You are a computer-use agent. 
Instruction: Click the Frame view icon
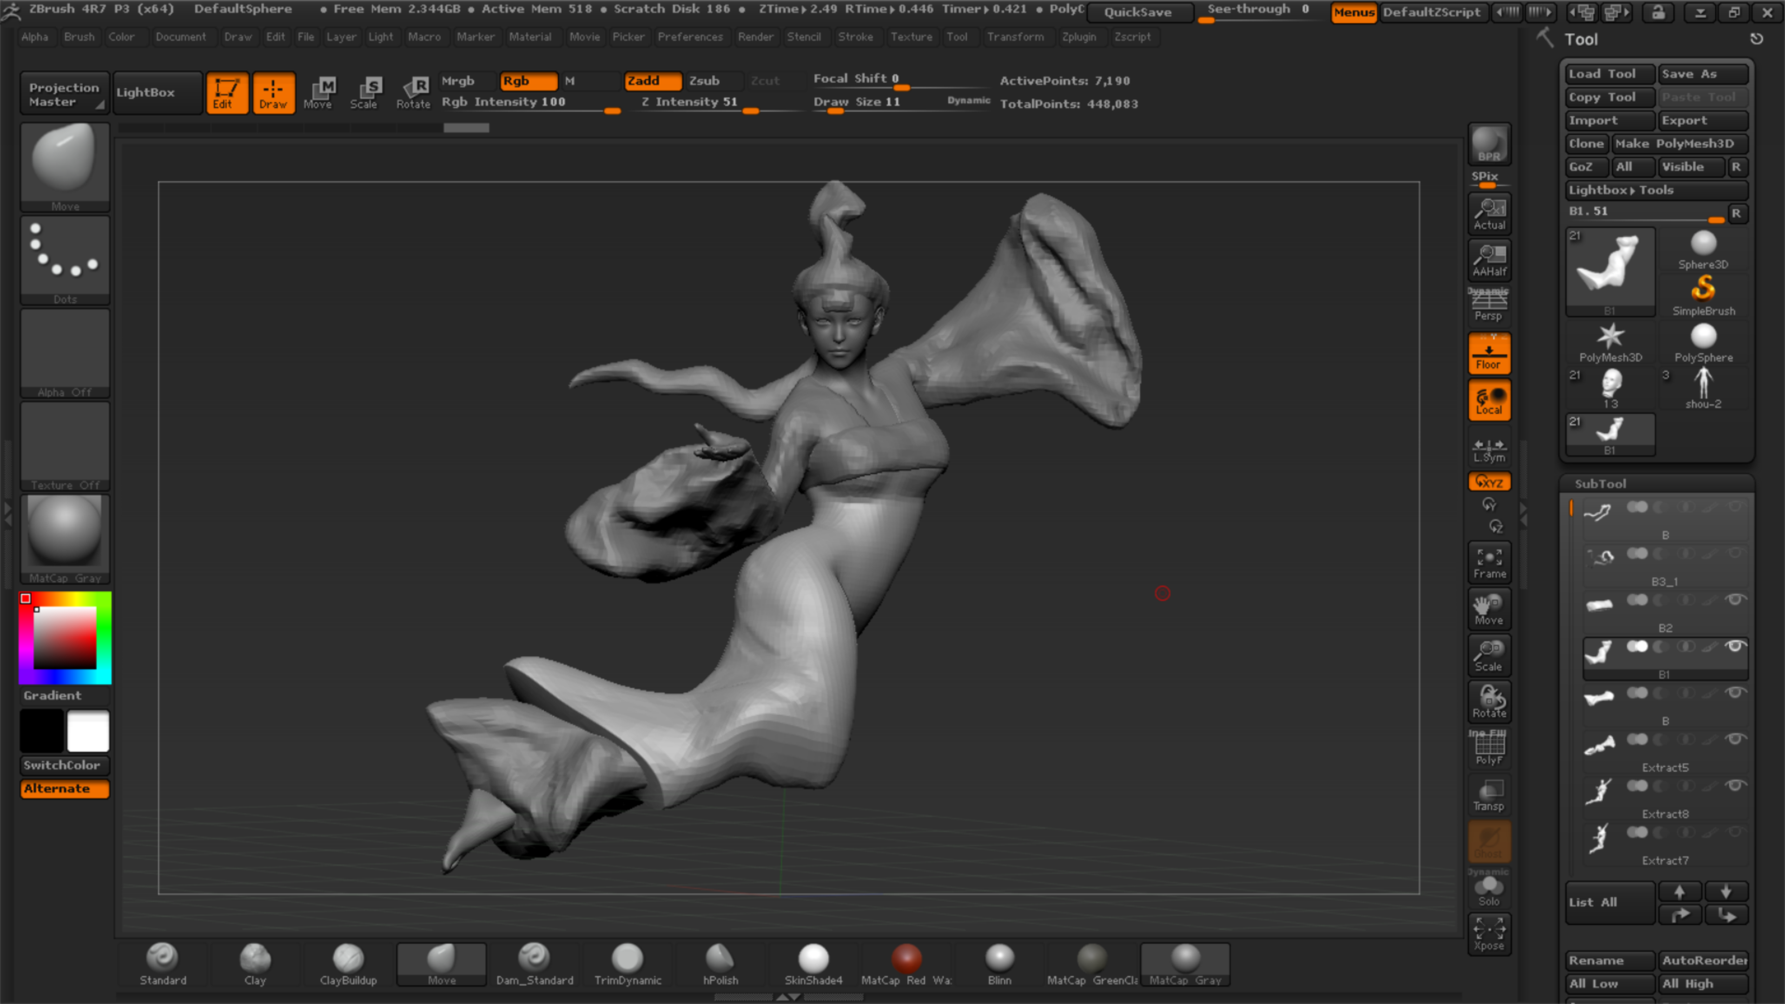coord(1489,562)
